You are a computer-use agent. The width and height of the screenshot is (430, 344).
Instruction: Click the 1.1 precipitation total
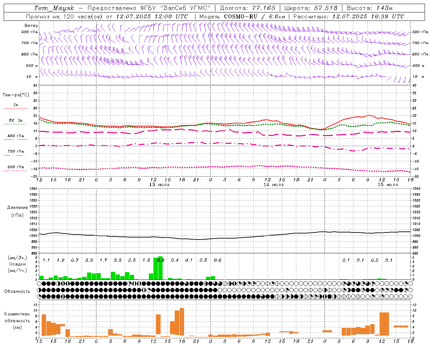pos(46,260)
